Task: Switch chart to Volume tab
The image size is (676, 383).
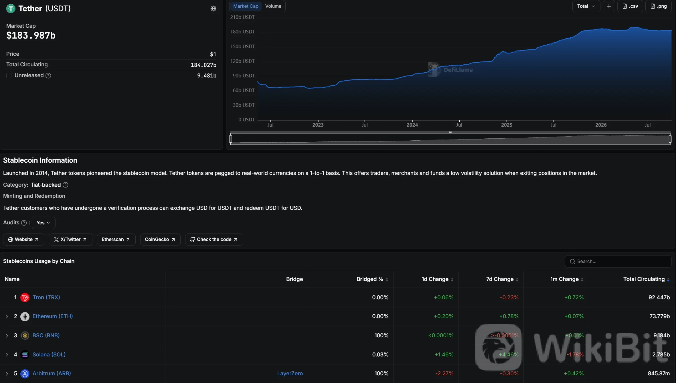Action: pos(273,6)
